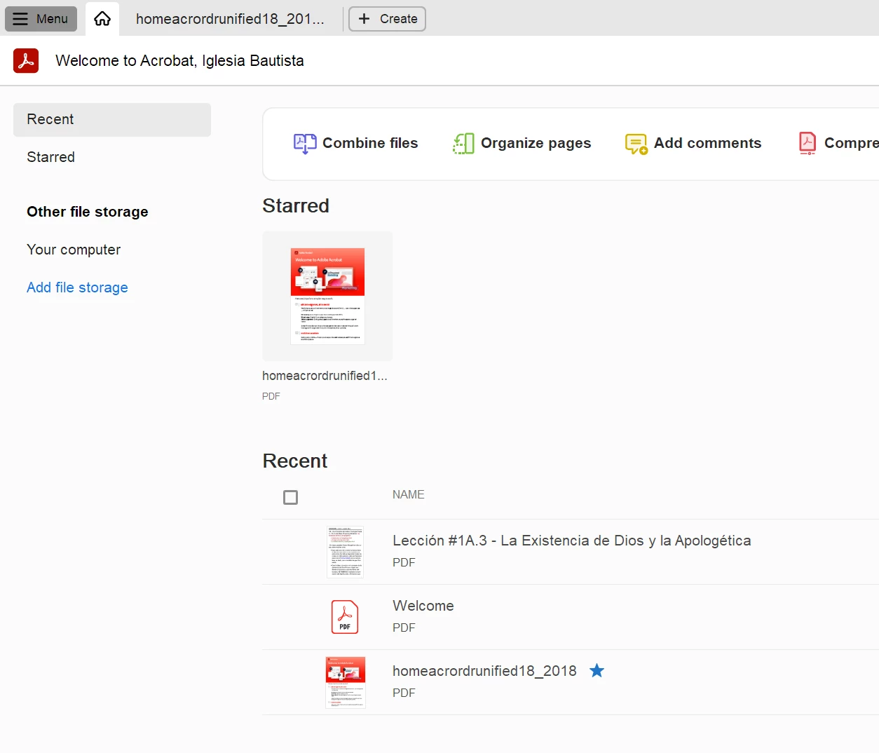Viewport: 879px width, 753px height.
Task: Click the Create button
Action: tap(387, 19)
